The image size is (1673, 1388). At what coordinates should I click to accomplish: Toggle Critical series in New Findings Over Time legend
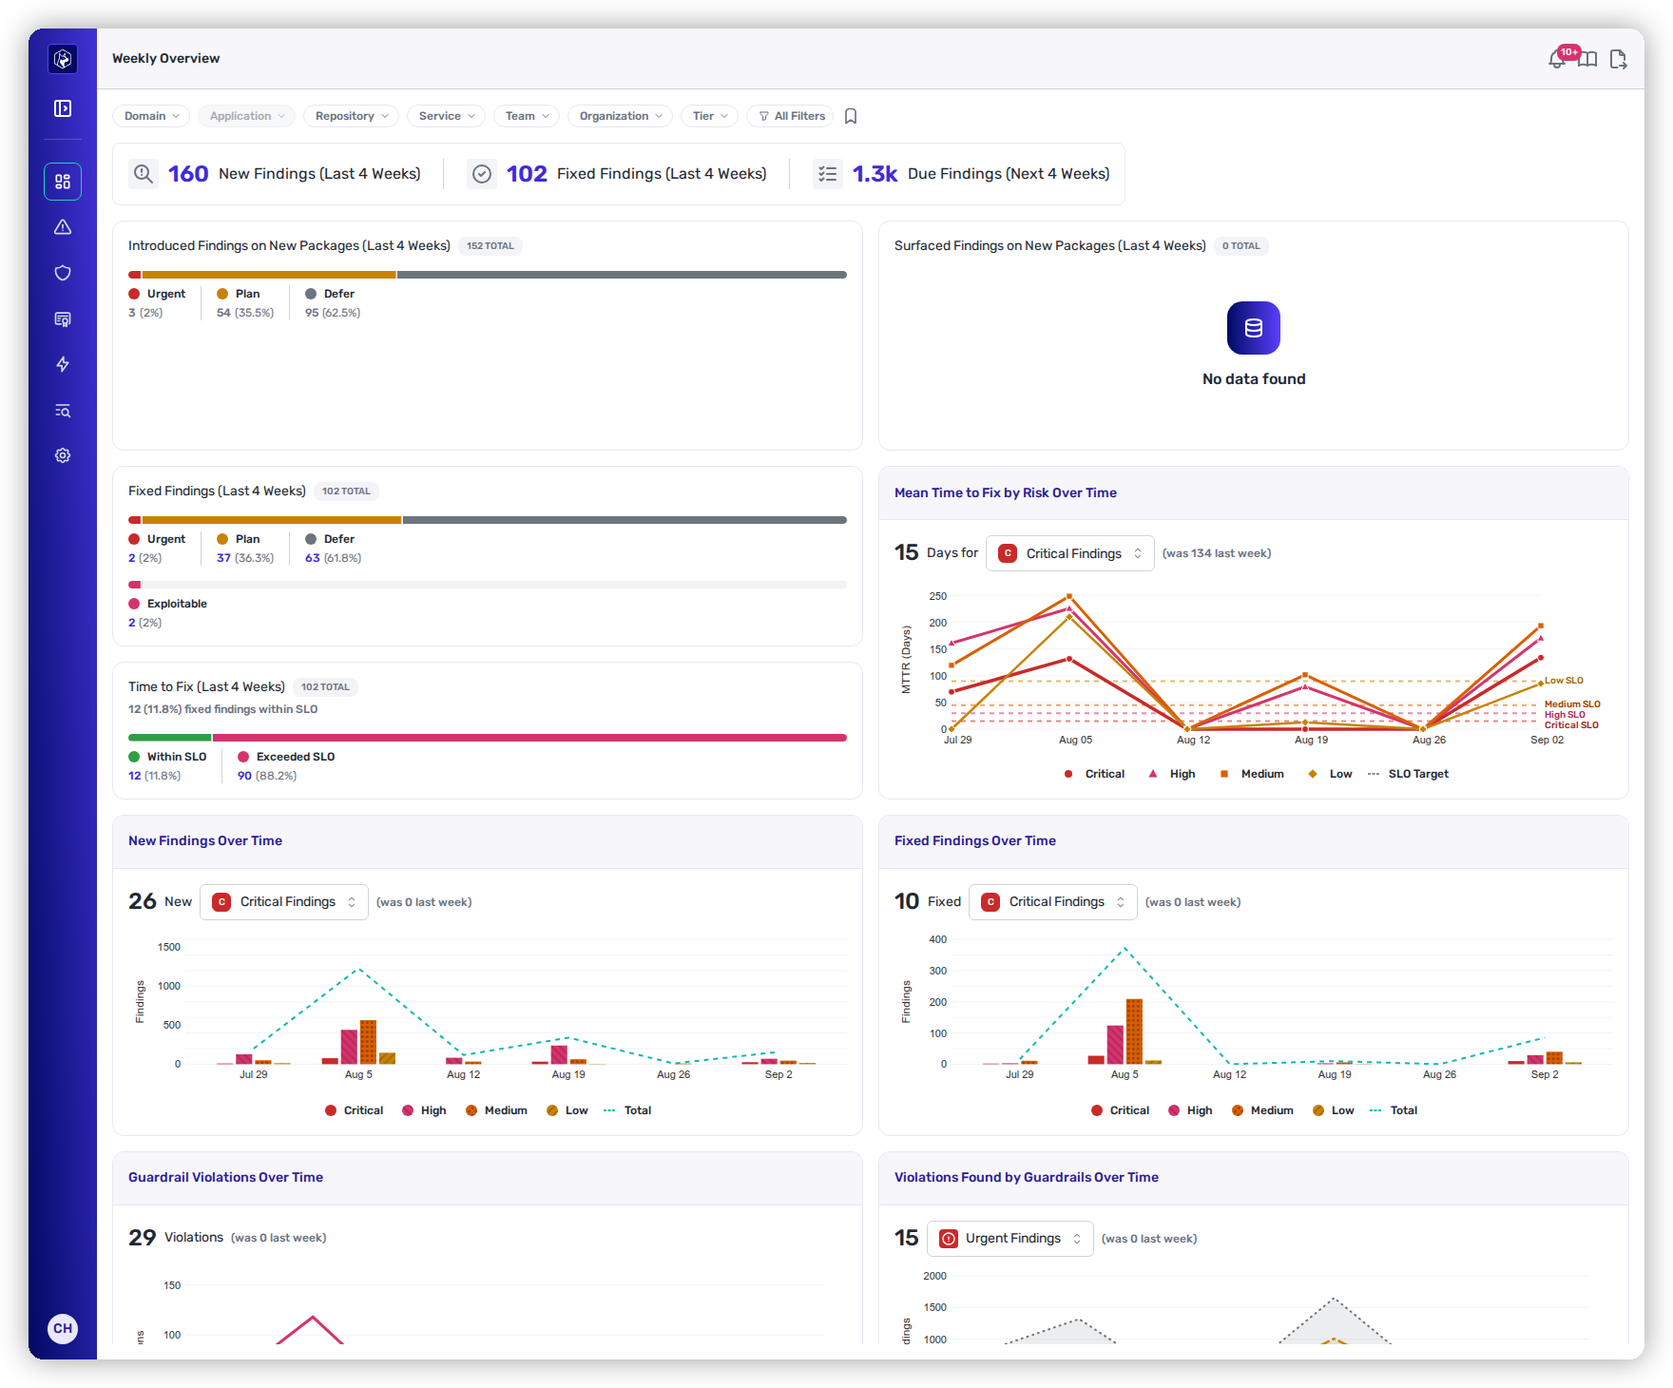[354, 1110]
